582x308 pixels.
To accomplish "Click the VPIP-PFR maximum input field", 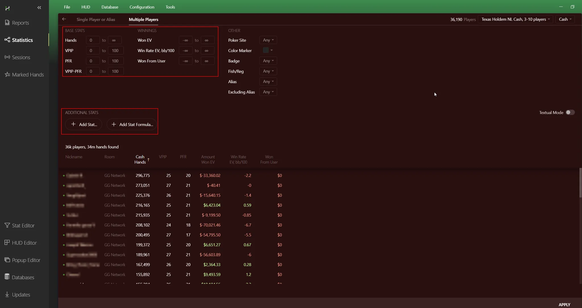I will 116,71.
